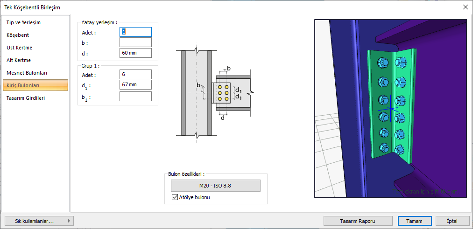Confirm with the Tamam button
473x229 pixels.
pos(414,221)
